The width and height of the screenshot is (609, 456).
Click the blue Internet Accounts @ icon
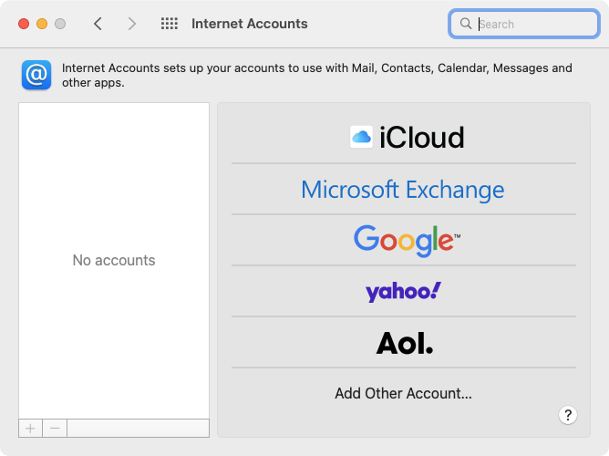tap(36, 75)
